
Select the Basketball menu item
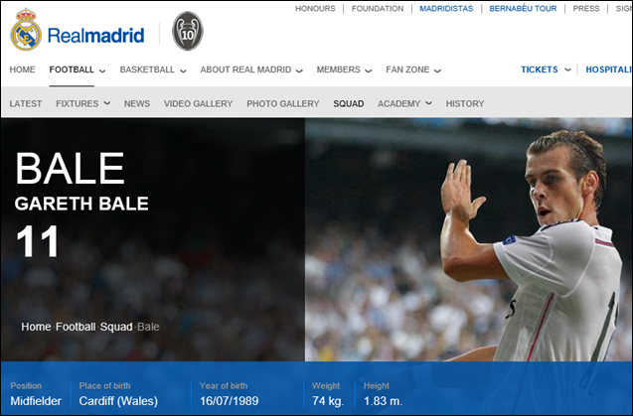[x=147, y=69]
